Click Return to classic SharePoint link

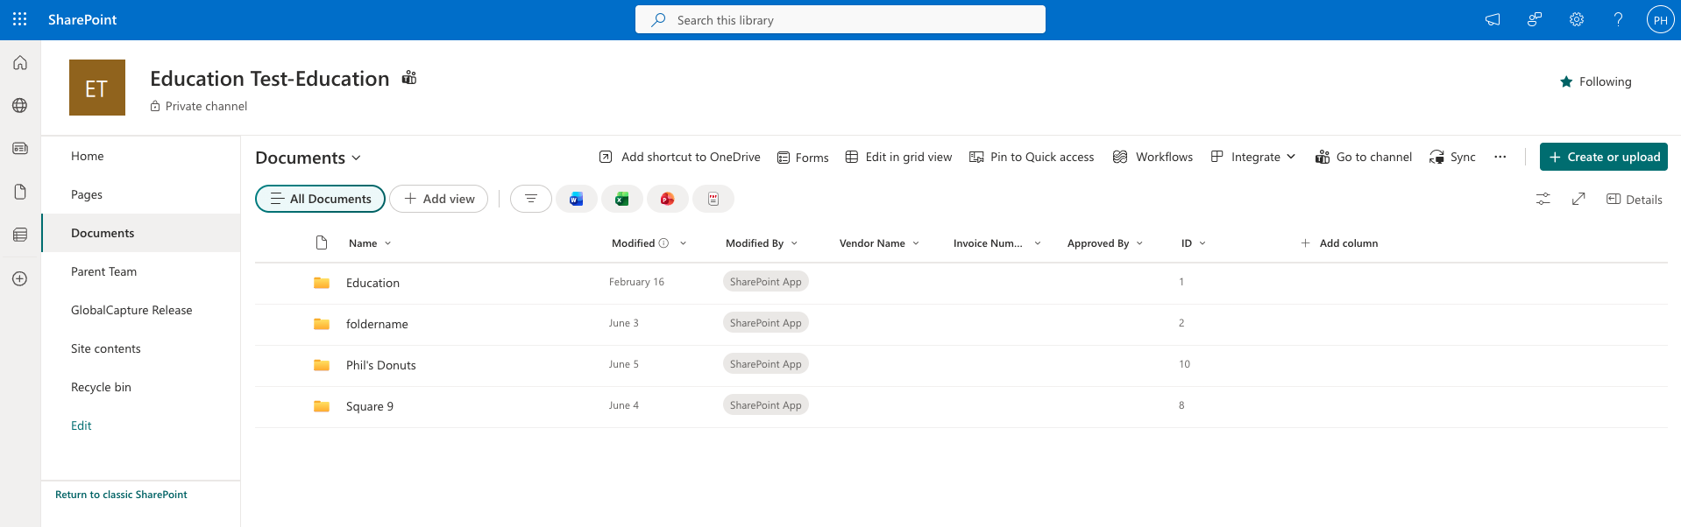[x=121, y=495]
